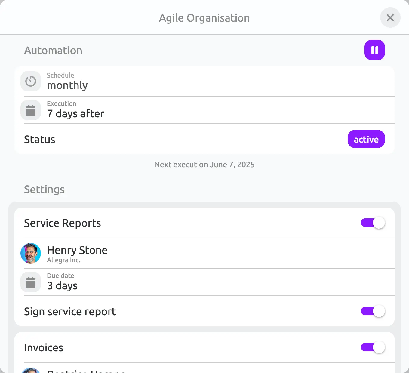
Task: Click the Status label
Action: tap(39, 140)
